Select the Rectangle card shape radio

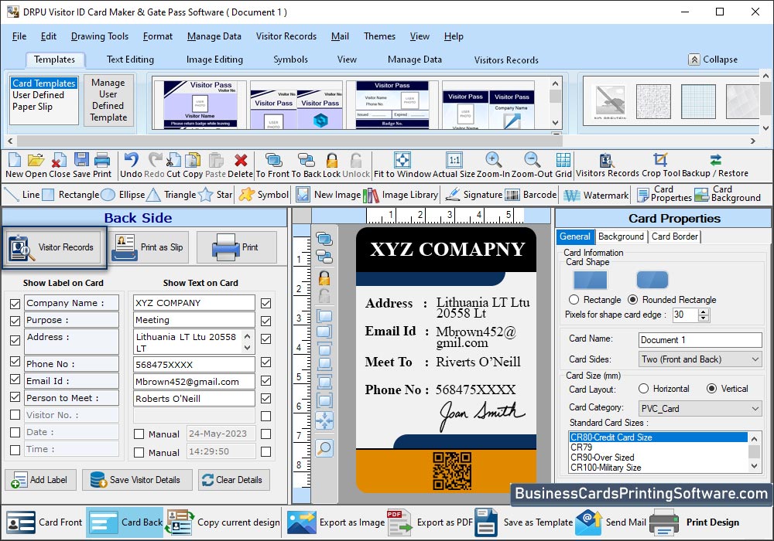[x=574, y=300]
